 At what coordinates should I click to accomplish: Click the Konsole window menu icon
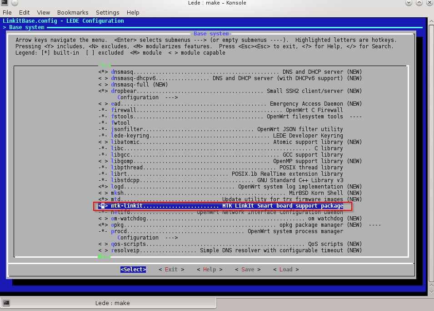tap(5, 3)
